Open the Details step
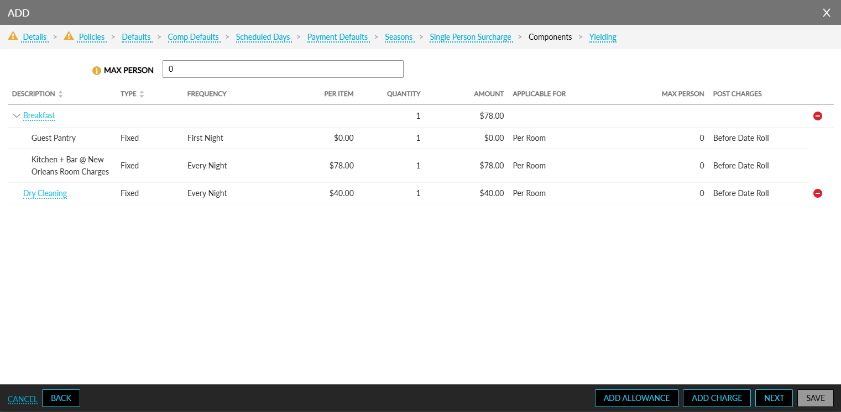Screen dimensions: 841x412 click(34, 37)
